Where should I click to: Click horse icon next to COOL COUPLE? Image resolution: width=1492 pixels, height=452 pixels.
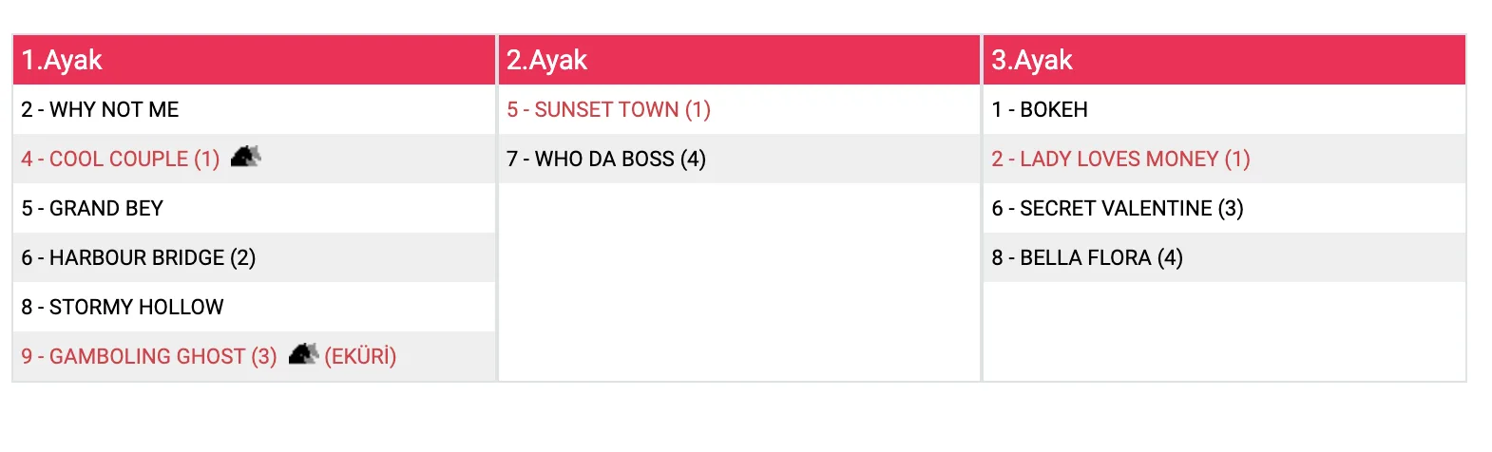(x=245, y=157)
